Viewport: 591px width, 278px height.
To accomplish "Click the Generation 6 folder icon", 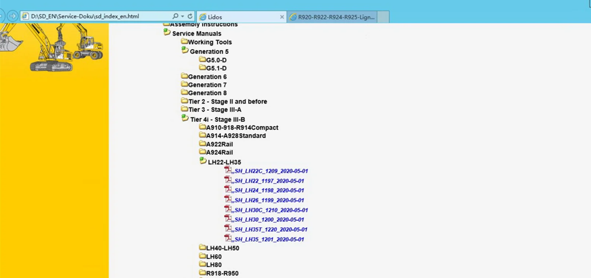I will click(x=184, y=76).
